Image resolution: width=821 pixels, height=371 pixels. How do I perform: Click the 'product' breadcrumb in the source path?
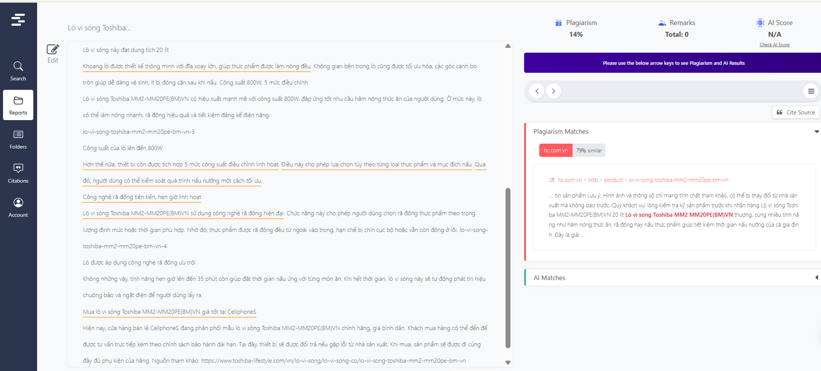(x=613, y=180)
